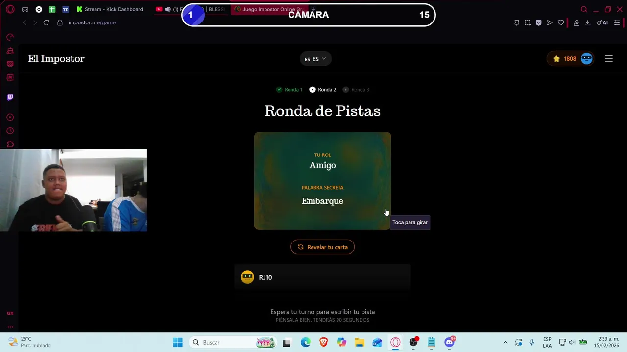Click the webcam overlay thumbnail
The image size is (627, 352).
click(73, 190)
